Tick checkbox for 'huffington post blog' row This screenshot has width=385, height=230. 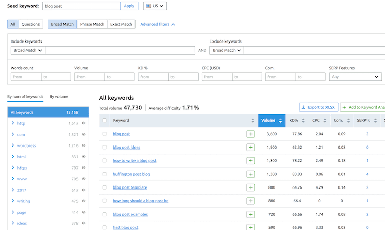point(104,174)
